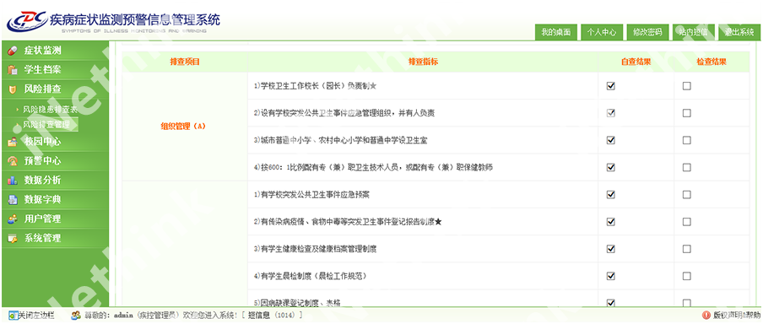Click 排查指标 column header
Screen dimensions: 763x324
[x=423, y=62]
